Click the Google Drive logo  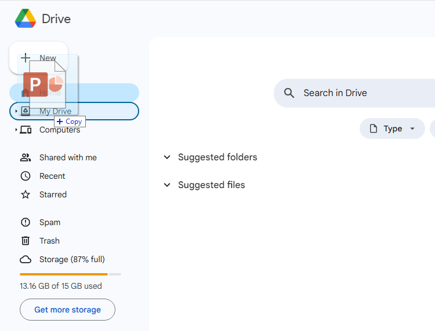tap(26, 19)
